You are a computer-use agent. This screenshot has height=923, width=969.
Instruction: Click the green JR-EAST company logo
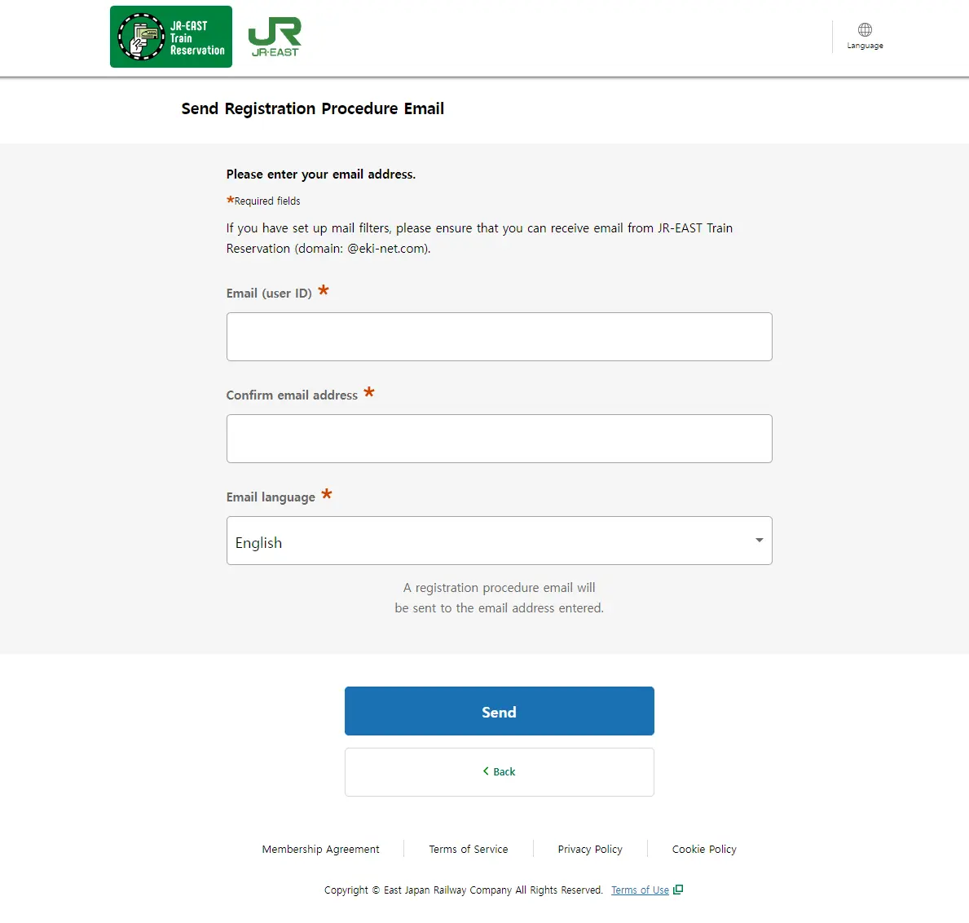pos(275,38)
